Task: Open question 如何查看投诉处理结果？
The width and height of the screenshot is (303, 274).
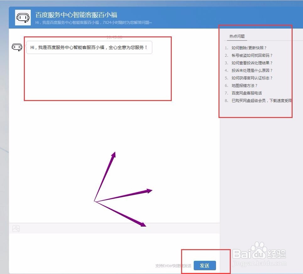Action: (252, 63)
